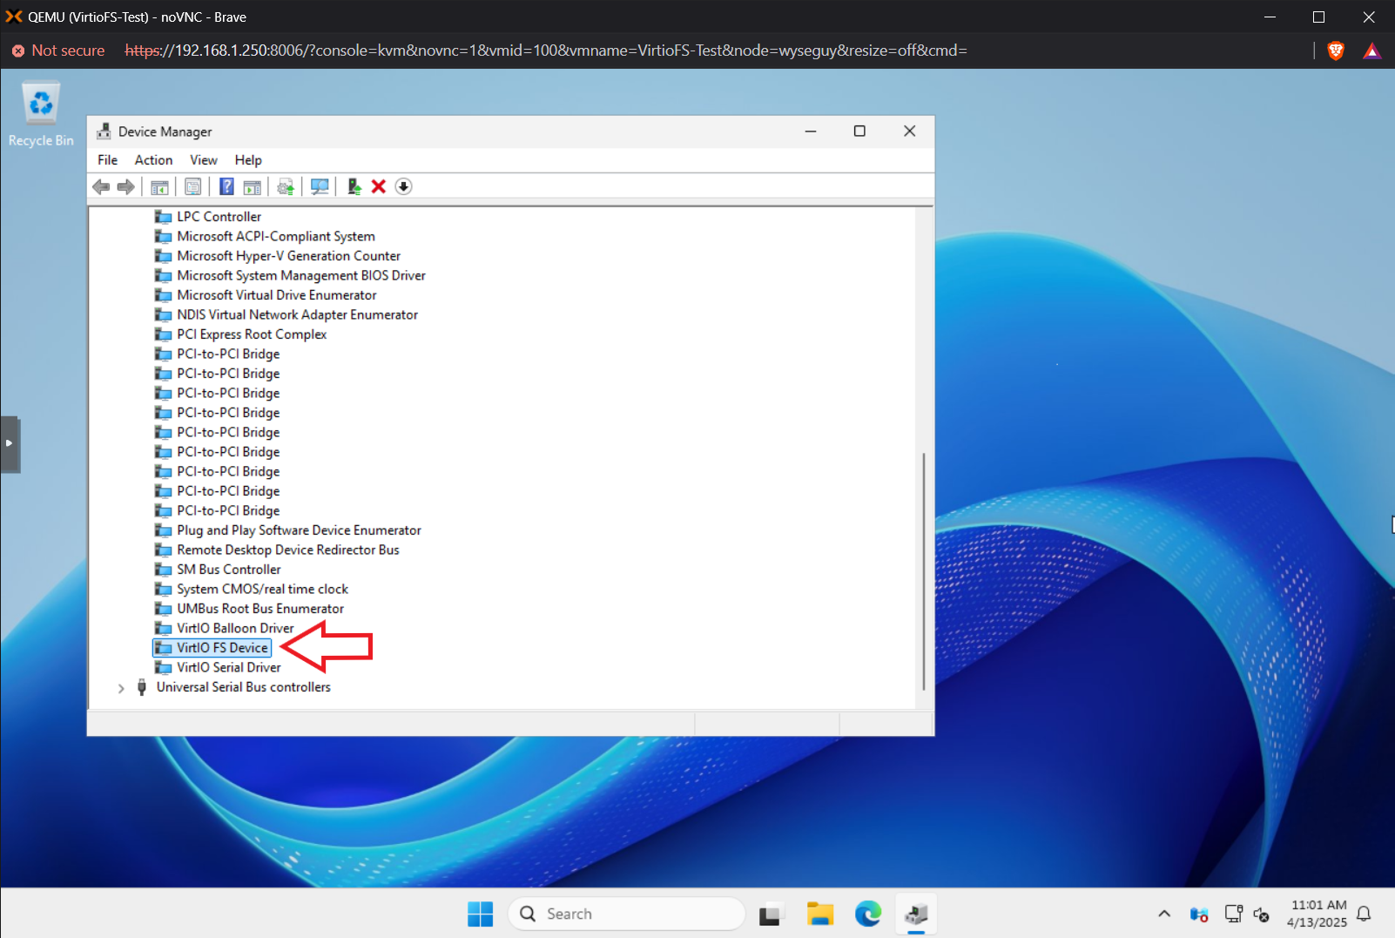Click the Not secure site warning
This screenshot has width=1395, height=938.
pos(58,51)
